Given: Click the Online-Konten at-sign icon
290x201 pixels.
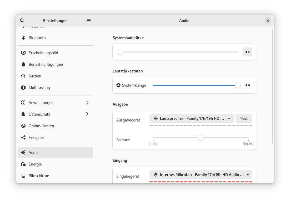Looking at the screenshot, I should point(23,126).
